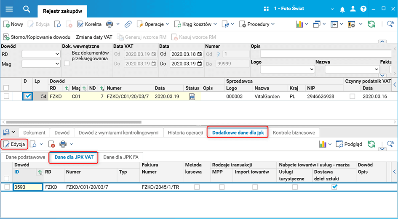Open calendar for Data Do 2020.03.19
This screenshot has width=398, height=219.
click(x=200, y=63)
